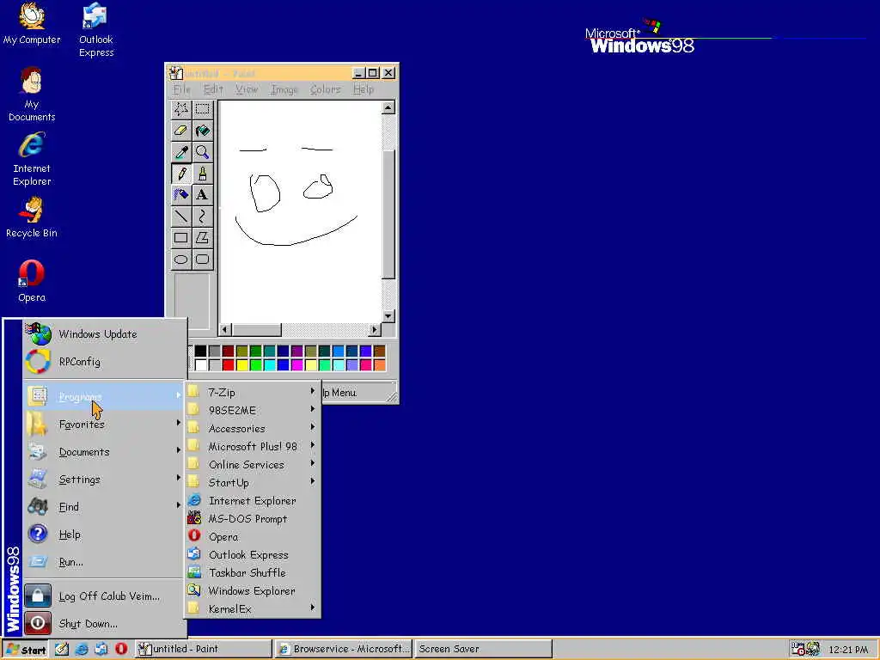Open Help from the Start menu
880x660 pixels.
click(x=104, y=535)
